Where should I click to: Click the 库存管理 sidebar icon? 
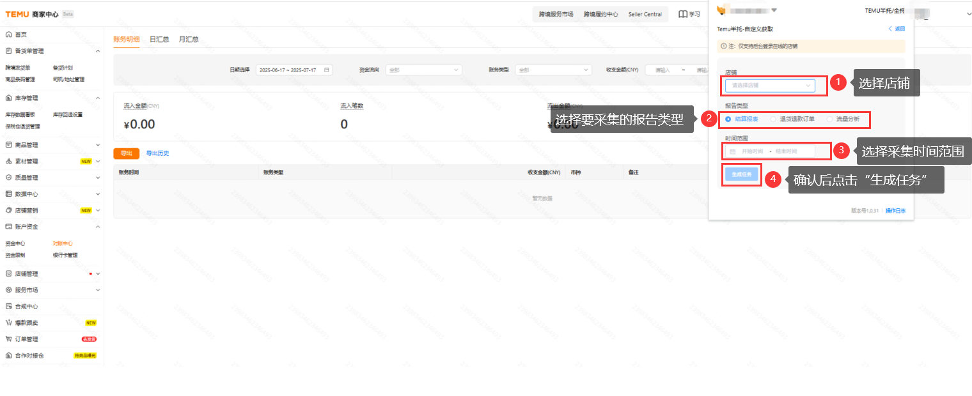tap(8, 98)
